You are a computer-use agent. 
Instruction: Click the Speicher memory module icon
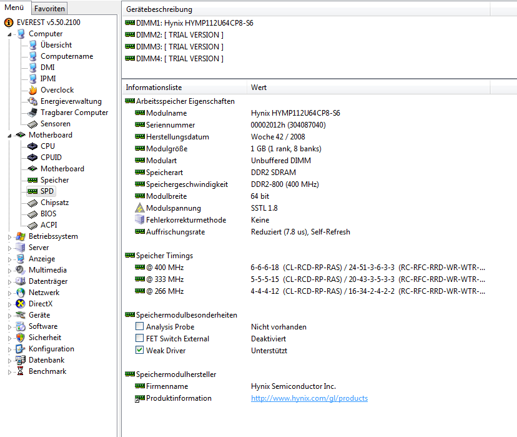pos(32,180)
